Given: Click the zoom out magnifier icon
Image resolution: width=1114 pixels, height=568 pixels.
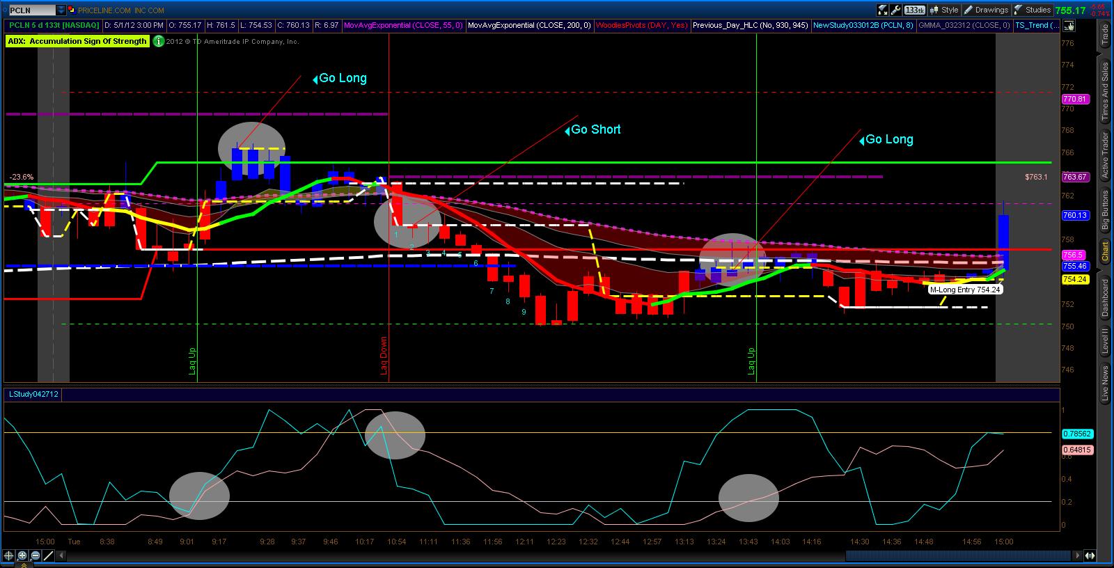Looking at the screenshot, I should click(36, 555).
